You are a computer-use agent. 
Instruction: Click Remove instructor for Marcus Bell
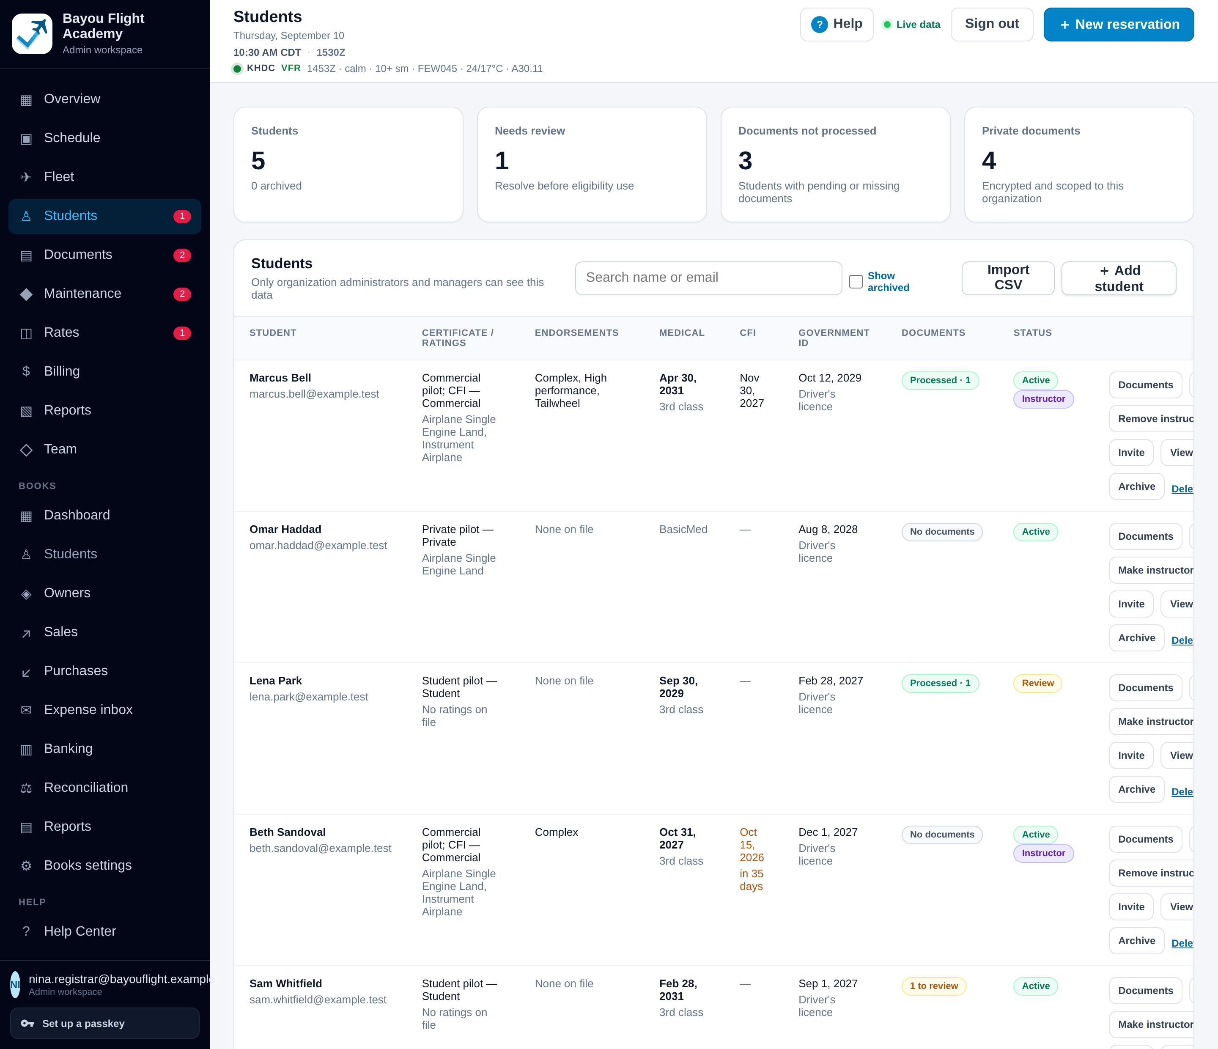1152,419
